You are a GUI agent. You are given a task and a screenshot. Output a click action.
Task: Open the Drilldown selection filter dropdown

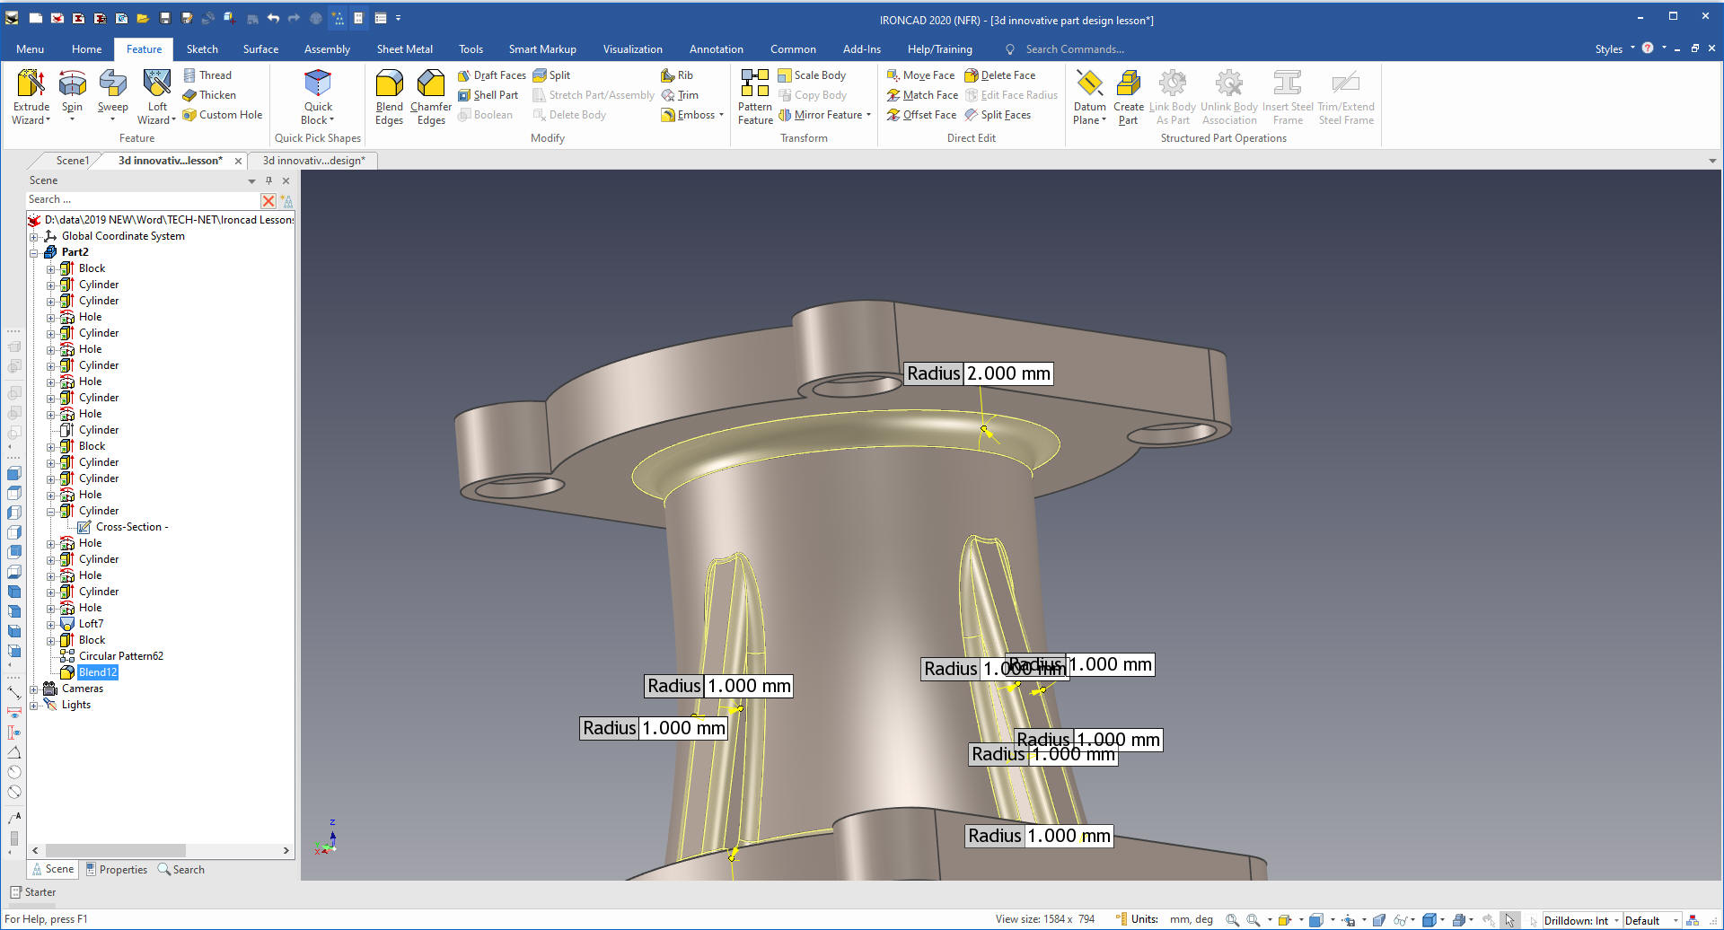coord(1616,920)
